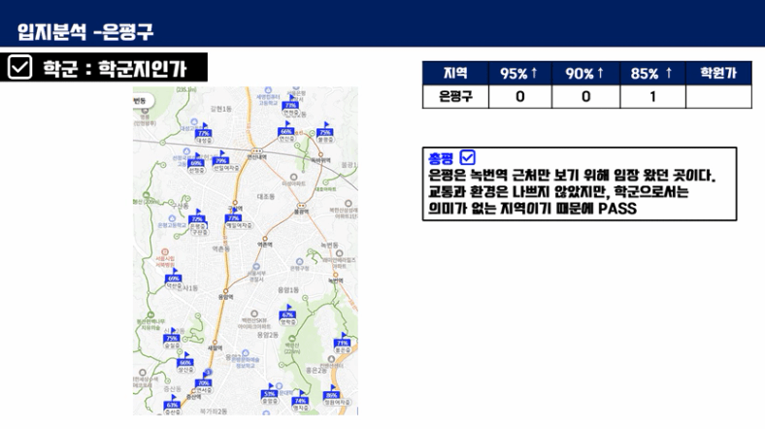Click the 연신중 66% flag marker
This screenshot has height=429, width=765.
285,132
